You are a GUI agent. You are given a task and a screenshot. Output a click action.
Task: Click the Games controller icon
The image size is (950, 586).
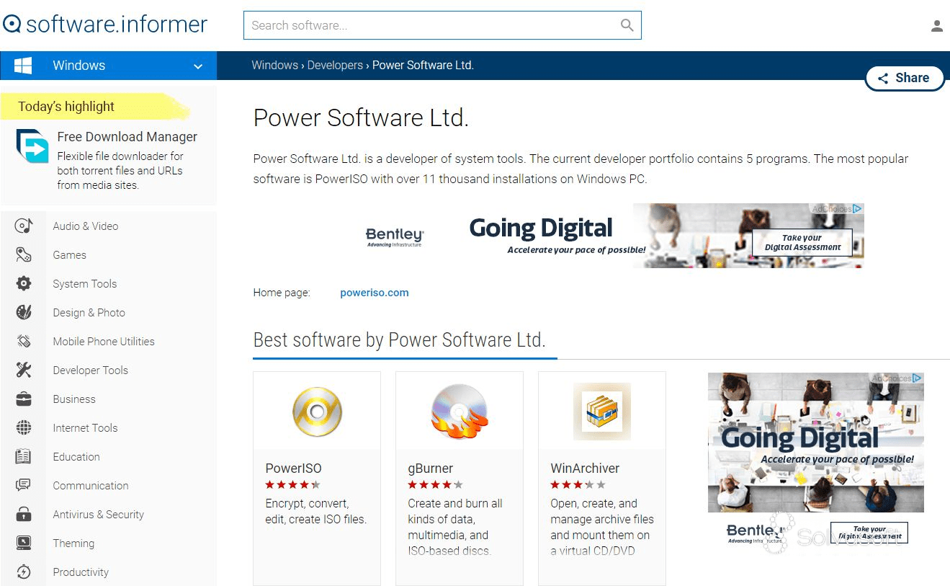tap(24, 255)
